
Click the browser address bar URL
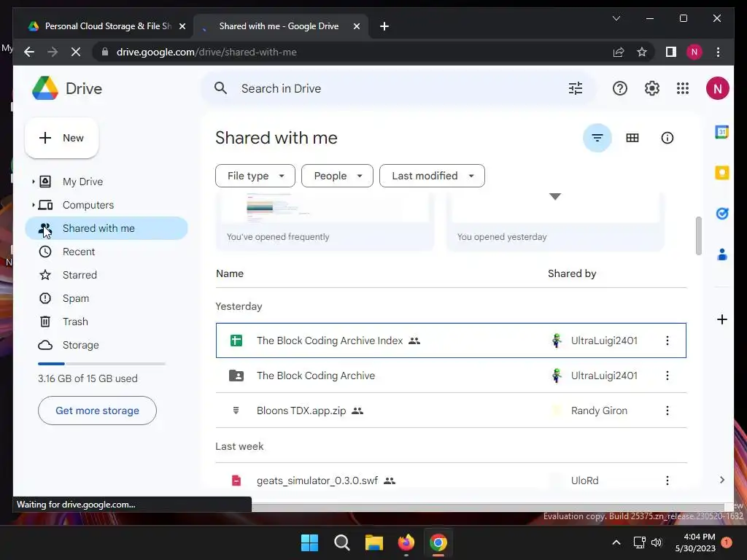206,52
